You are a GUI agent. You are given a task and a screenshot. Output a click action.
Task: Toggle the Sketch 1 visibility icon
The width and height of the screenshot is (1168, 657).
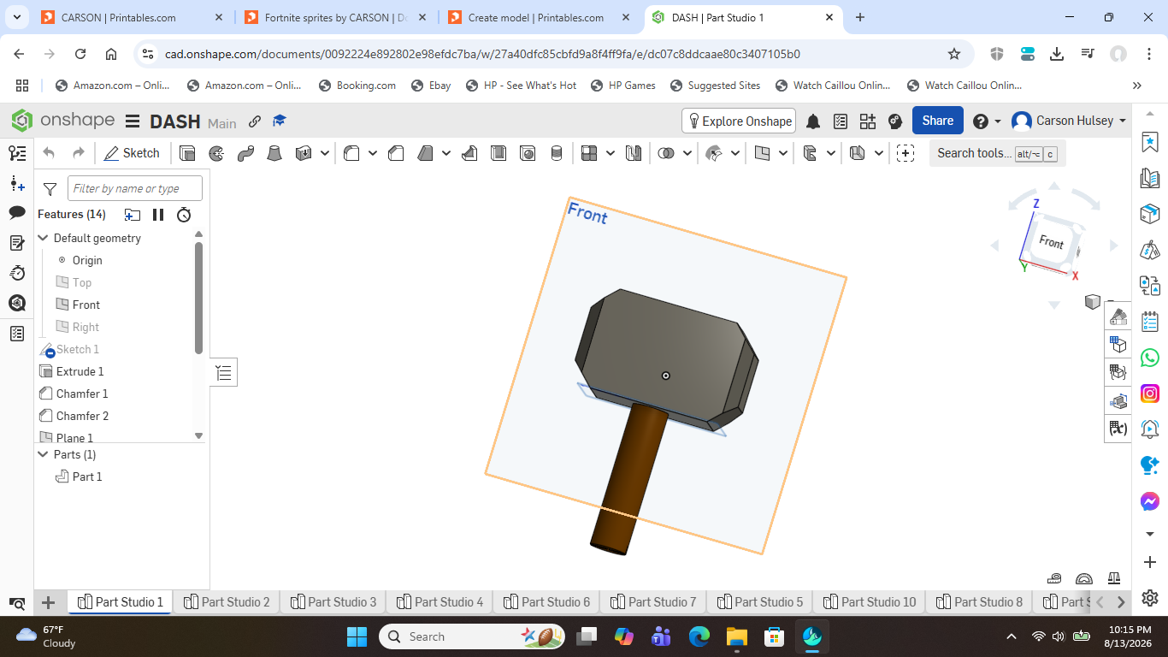[x=46, y=350]
